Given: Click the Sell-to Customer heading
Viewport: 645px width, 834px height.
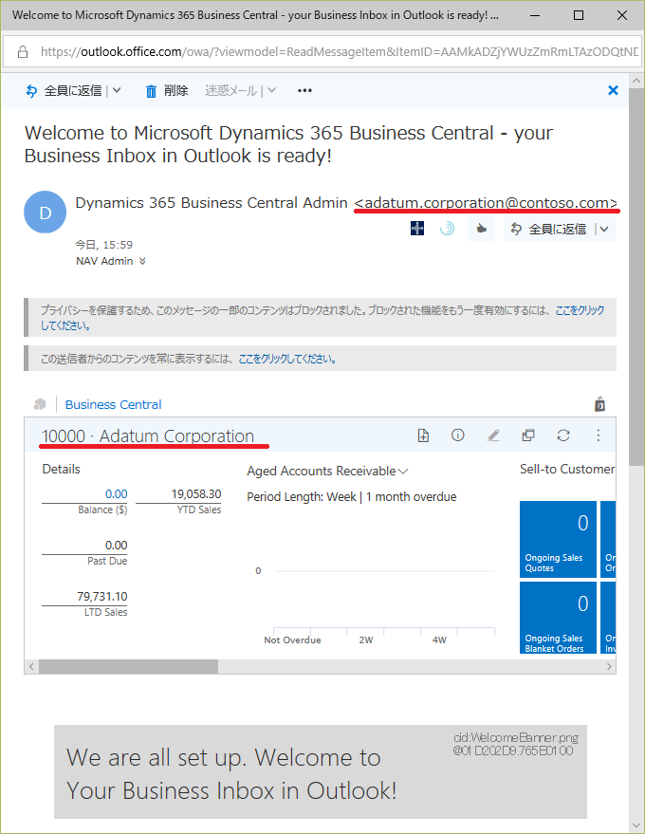Looking at the screenshot, I should (567, 469).
